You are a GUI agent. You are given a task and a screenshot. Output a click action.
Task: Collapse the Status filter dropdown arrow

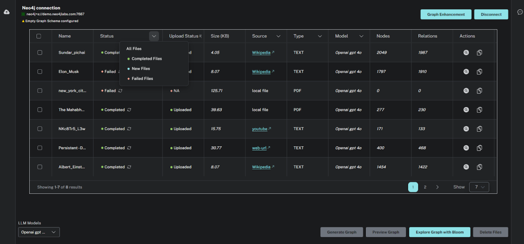(x=154, y=36)
